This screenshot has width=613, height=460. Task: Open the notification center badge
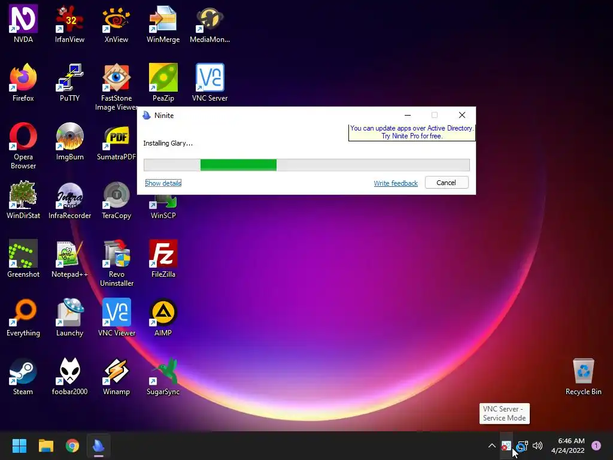coord(596,445)
